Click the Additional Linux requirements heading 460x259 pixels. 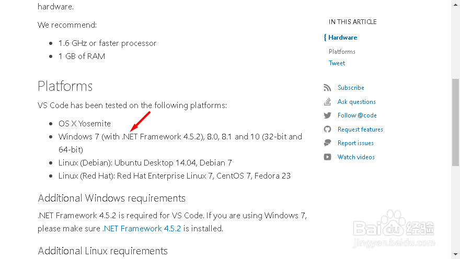(x=103, y=251)
